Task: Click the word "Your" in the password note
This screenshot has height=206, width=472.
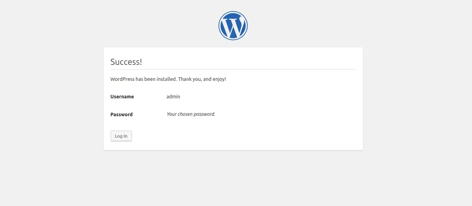Action: [171, 114]
